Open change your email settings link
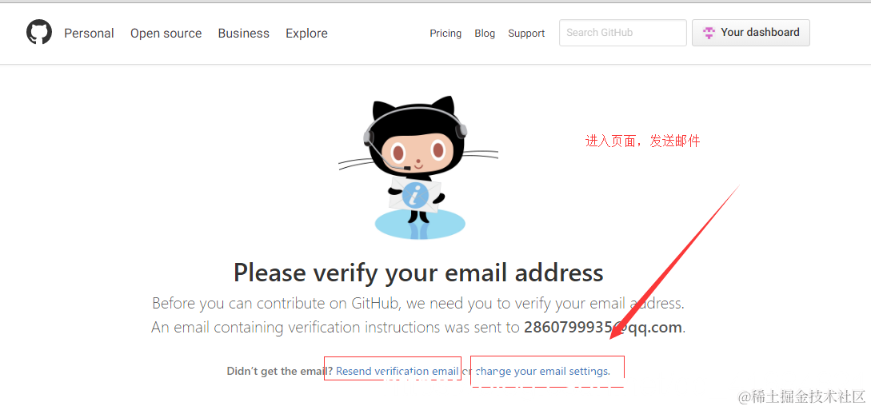Image resolution: width=871 pixels, height=410 pixels. tap(543, 371)
